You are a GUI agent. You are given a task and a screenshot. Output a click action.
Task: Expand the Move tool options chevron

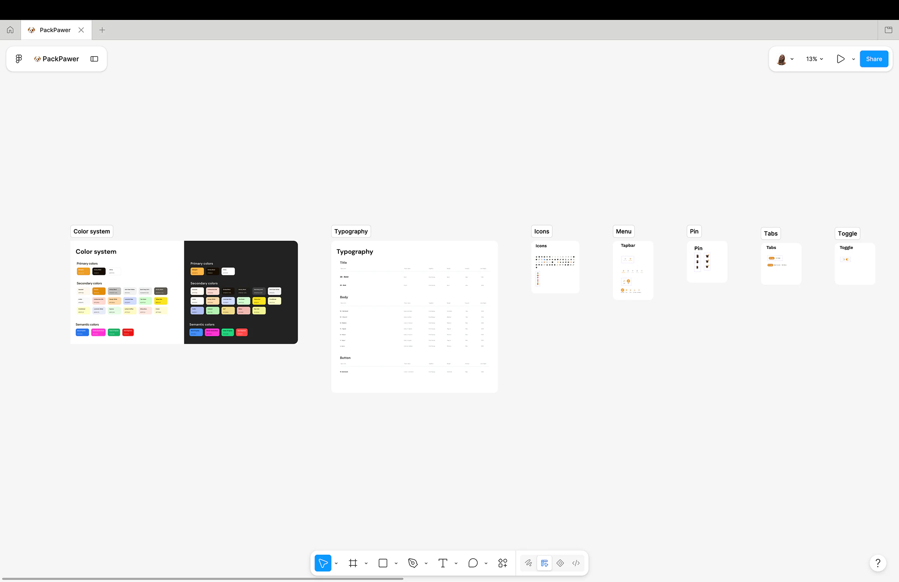click(336, 563)
